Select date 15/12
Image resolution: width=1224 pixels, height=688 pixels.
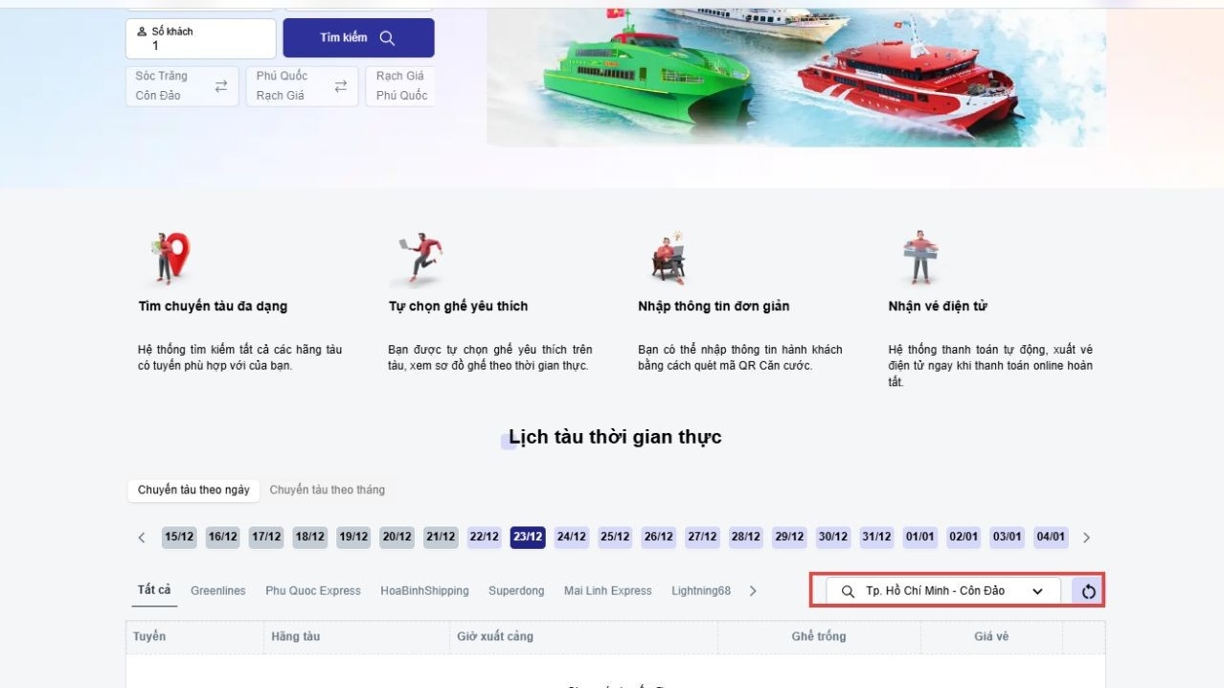(179, 537)
